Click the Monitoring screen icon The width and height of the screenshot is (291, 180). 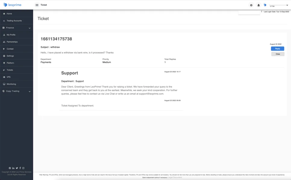4,84
